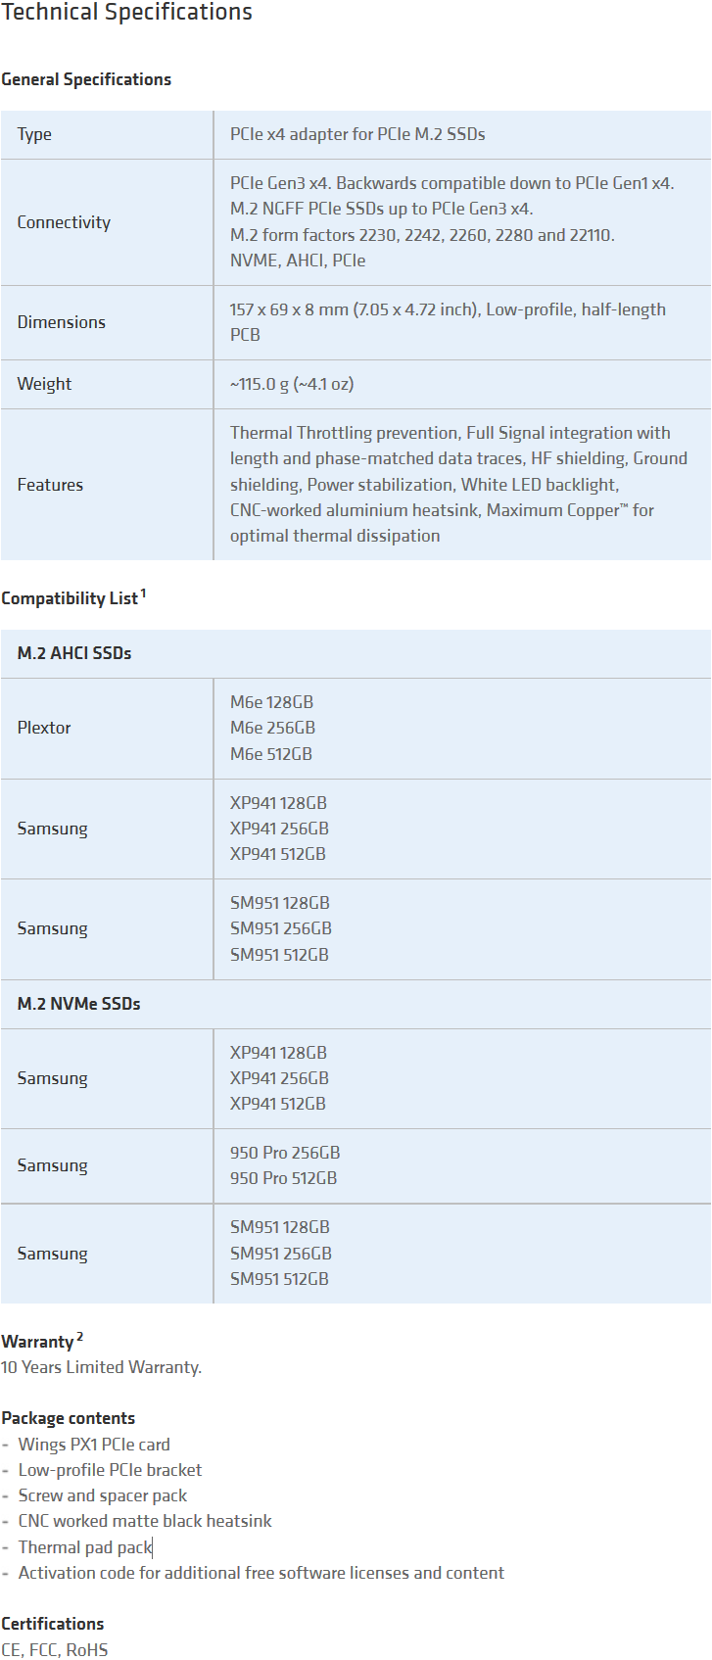Select the M6e 256GB entry
Image resolution: width=712 pixels, height=1660 pixels.
[x=272, y=728]
